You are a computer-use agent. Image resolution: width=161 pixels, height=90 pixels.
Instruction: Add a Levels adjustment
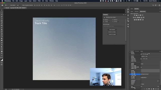tap(137, 15)
